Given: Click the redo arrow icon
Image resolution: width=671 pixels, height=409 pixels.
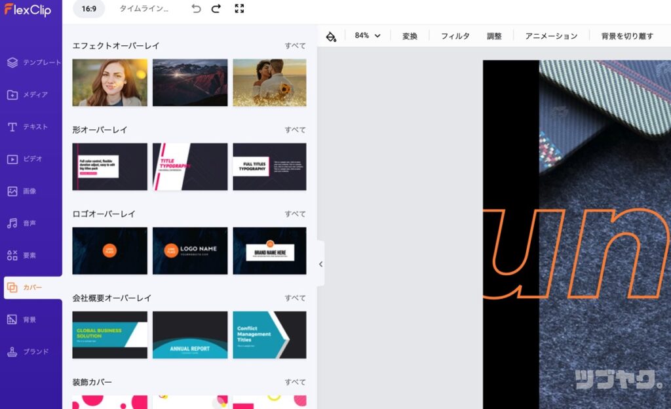Looking at the screenshot, I should (x=216, y=9).
